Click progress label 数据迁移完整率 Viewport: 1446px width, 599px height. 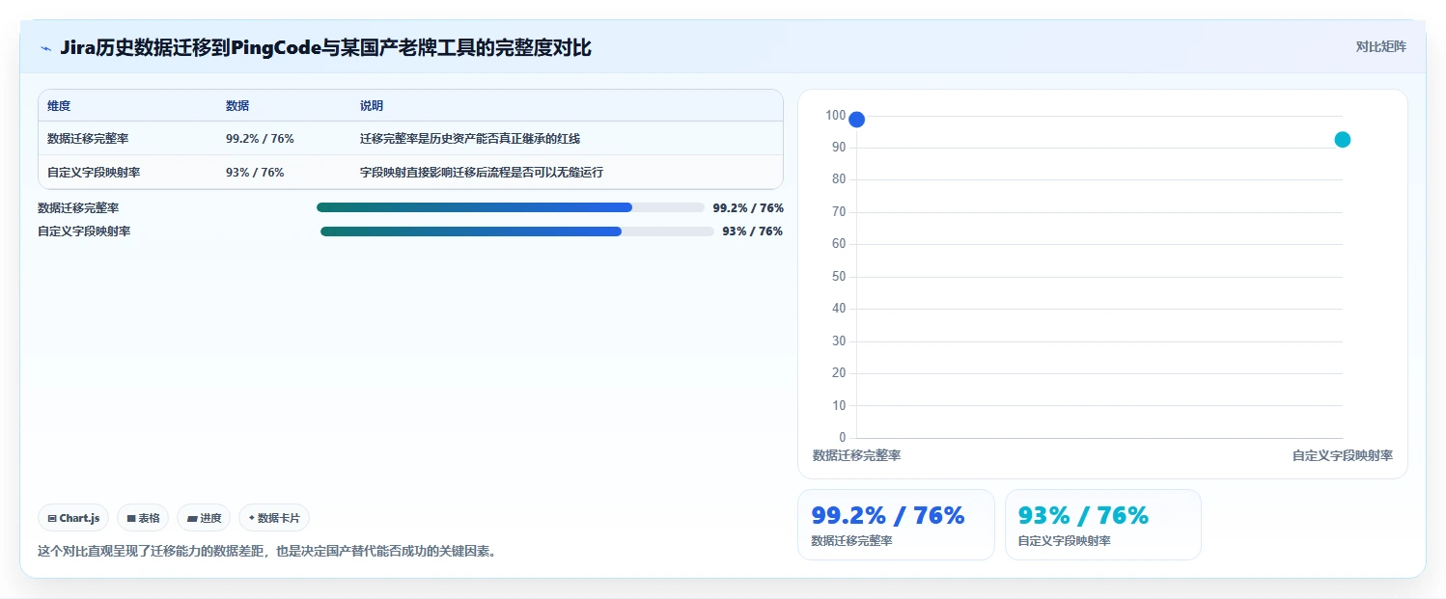78,207
